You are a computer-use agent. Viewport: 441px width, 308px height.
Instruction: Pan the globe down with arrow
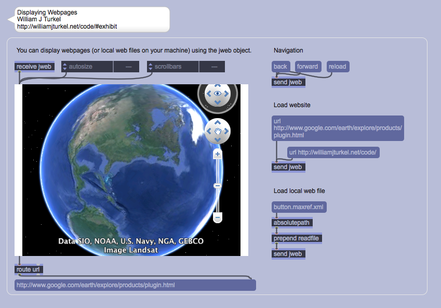[x=218, y=140]
